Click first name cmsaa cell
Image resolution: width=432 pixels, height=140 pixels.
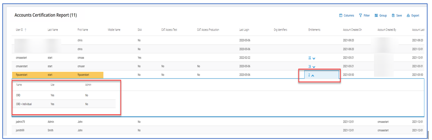coord(81,58)
